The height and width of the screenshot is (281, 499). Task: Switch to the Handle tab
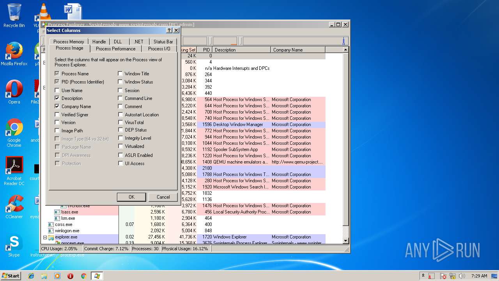point(99,42)
